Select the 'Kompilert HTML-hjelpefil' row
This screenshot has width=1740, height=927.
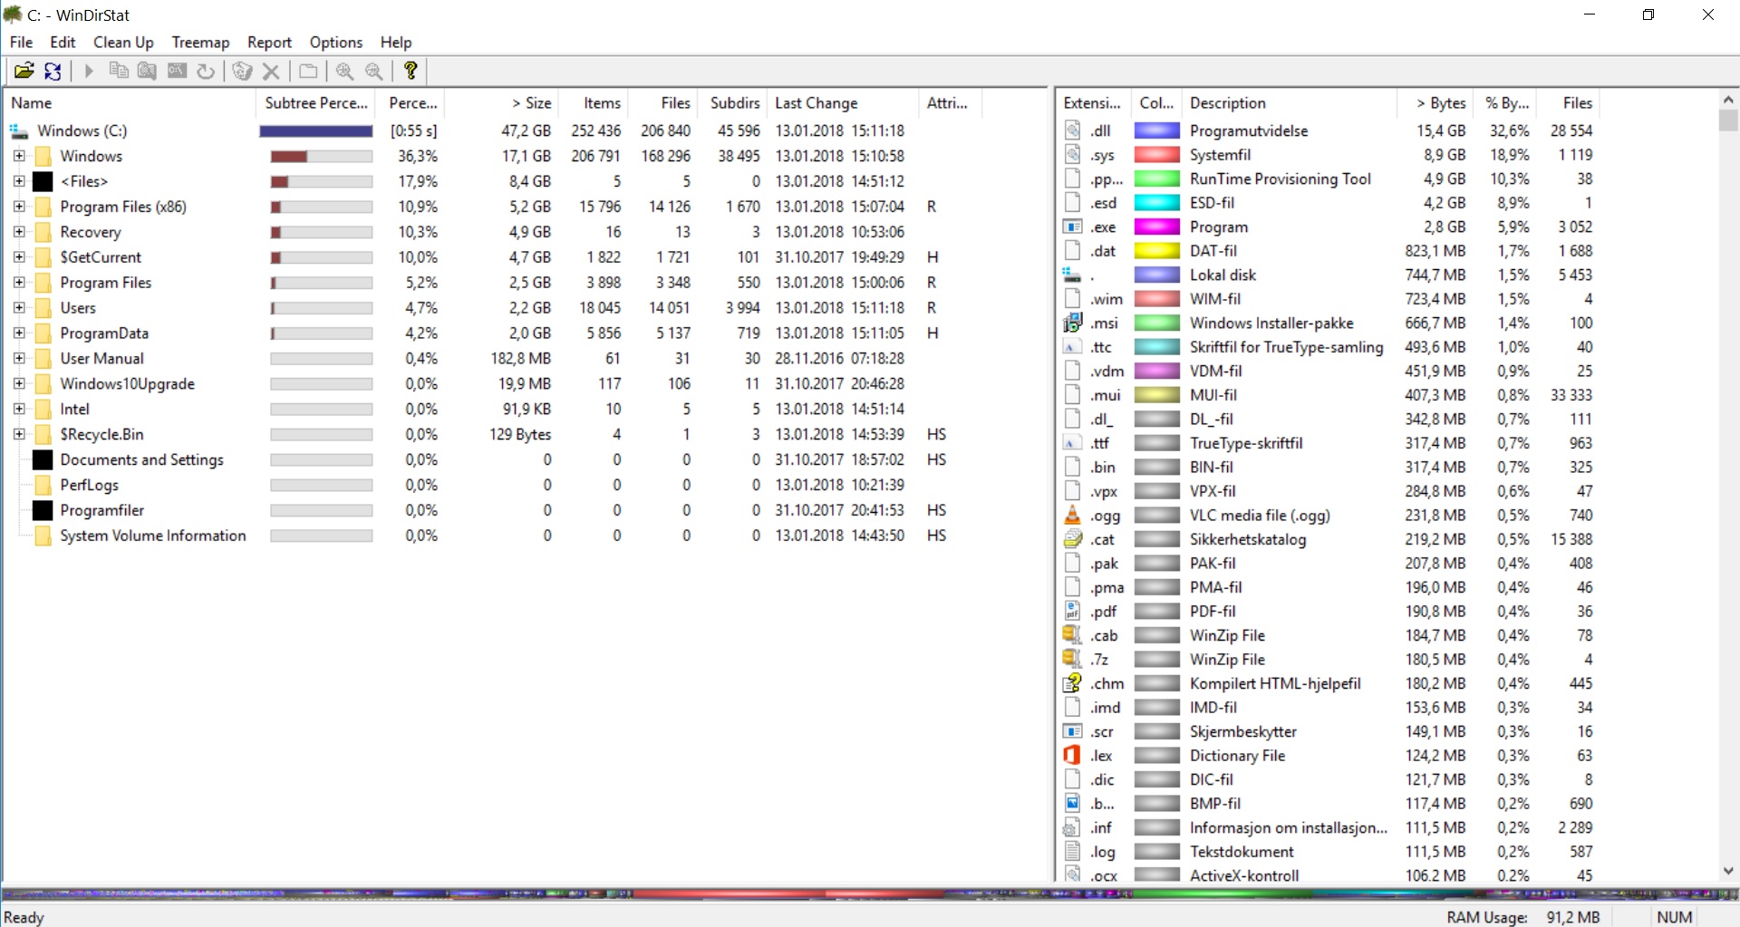[x=1329, y=683]
